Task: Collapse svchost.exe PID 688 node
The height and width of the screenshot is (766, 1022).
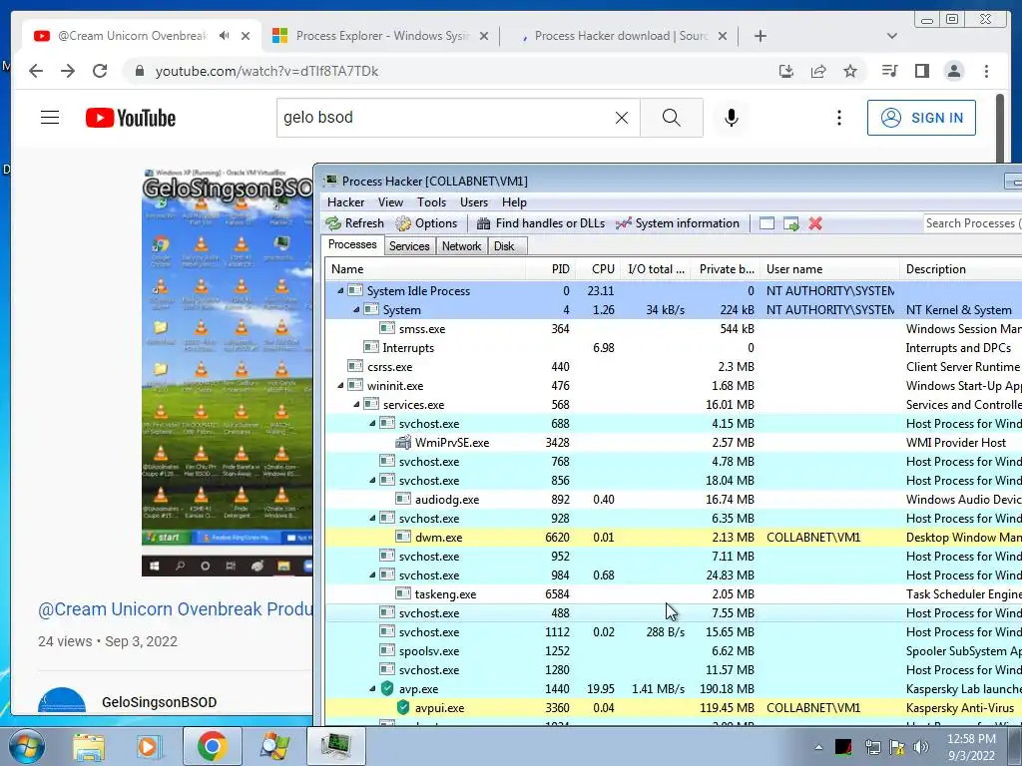Action: click(373, 423)
